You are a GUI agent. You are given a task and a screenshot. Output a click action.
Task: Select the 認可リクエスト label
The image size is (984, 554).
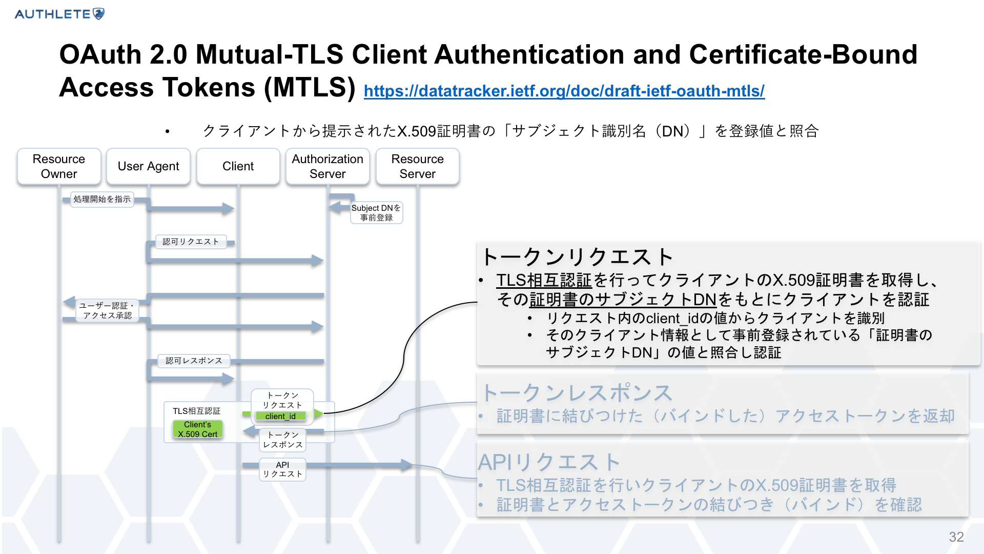191,242
